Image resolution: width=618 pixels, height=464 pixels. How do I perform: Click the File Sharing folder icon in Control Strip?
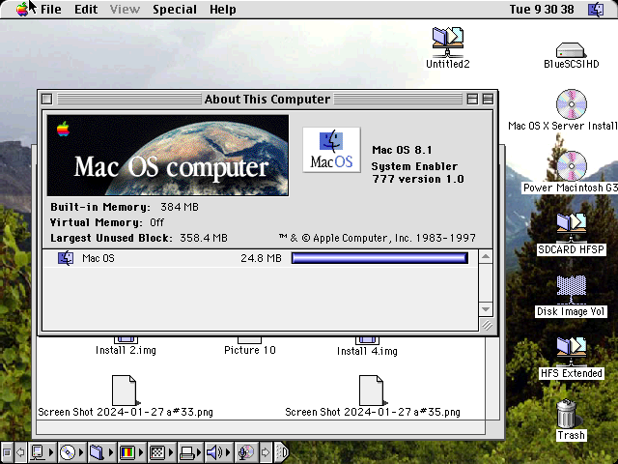point(98,452)
